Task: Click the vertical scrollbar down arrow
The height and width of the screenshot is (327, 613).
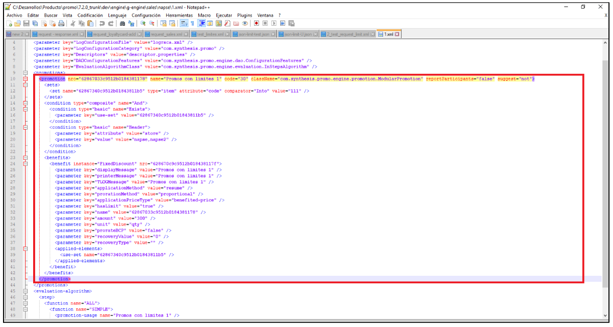Action: (605, 315)
